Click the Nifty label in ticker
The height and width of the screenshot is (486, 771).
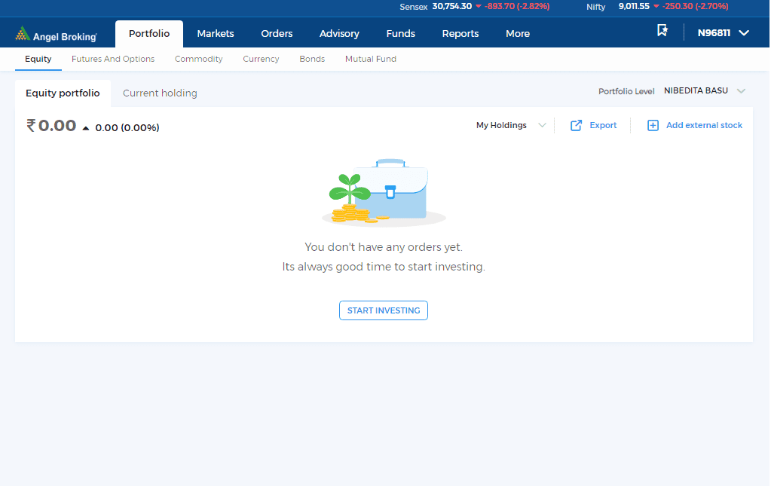click(595, 7)
